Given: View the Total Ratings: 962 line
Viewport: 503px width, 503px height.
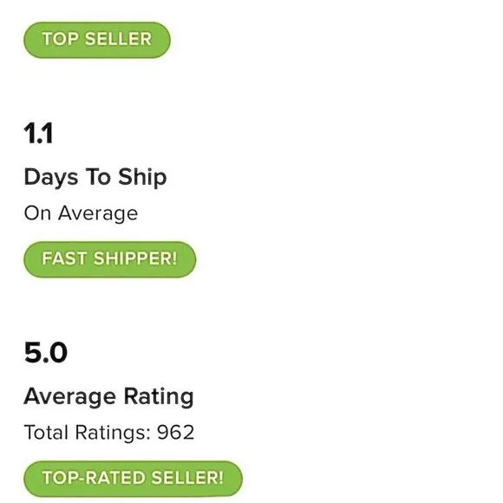Looking at the screenshot, I should [x=109, y=433].
